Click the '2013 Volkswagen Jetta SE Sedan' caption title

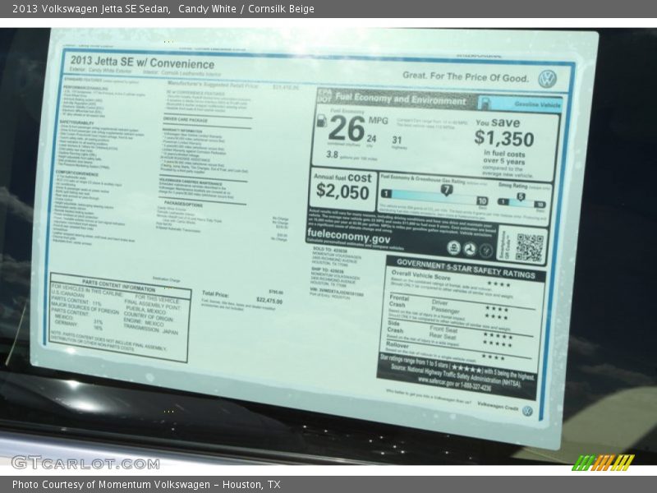pos(91,9)
